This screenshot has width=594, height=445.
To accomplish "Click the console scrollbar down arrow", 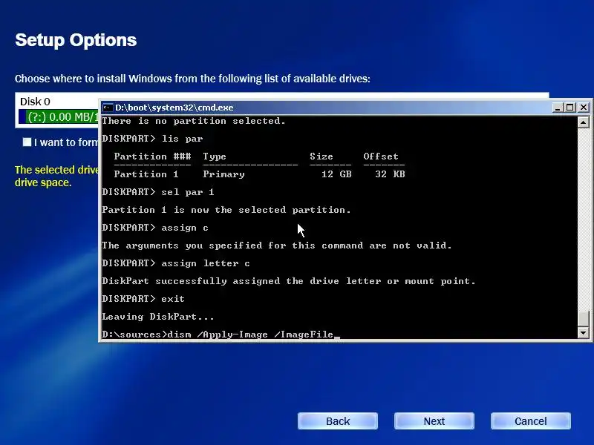I will [584, 333].
